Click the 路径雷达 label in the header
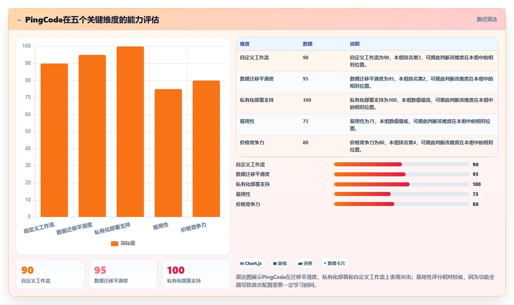Screen dimensions: 514x305 point(487,19)
